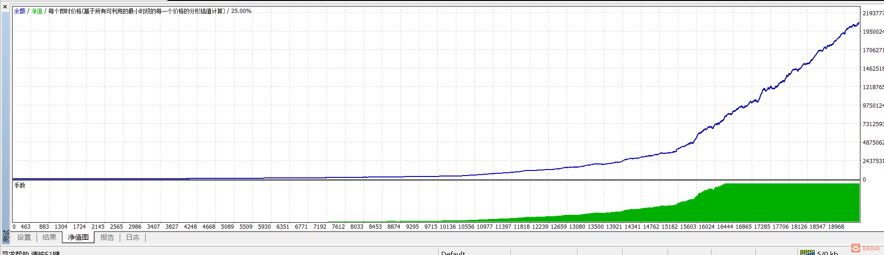Click x-axis label 7192

click(x=320, y=227)
